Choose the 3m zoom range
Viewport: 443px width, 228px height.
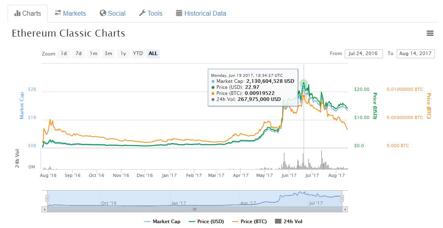(108, 53)
